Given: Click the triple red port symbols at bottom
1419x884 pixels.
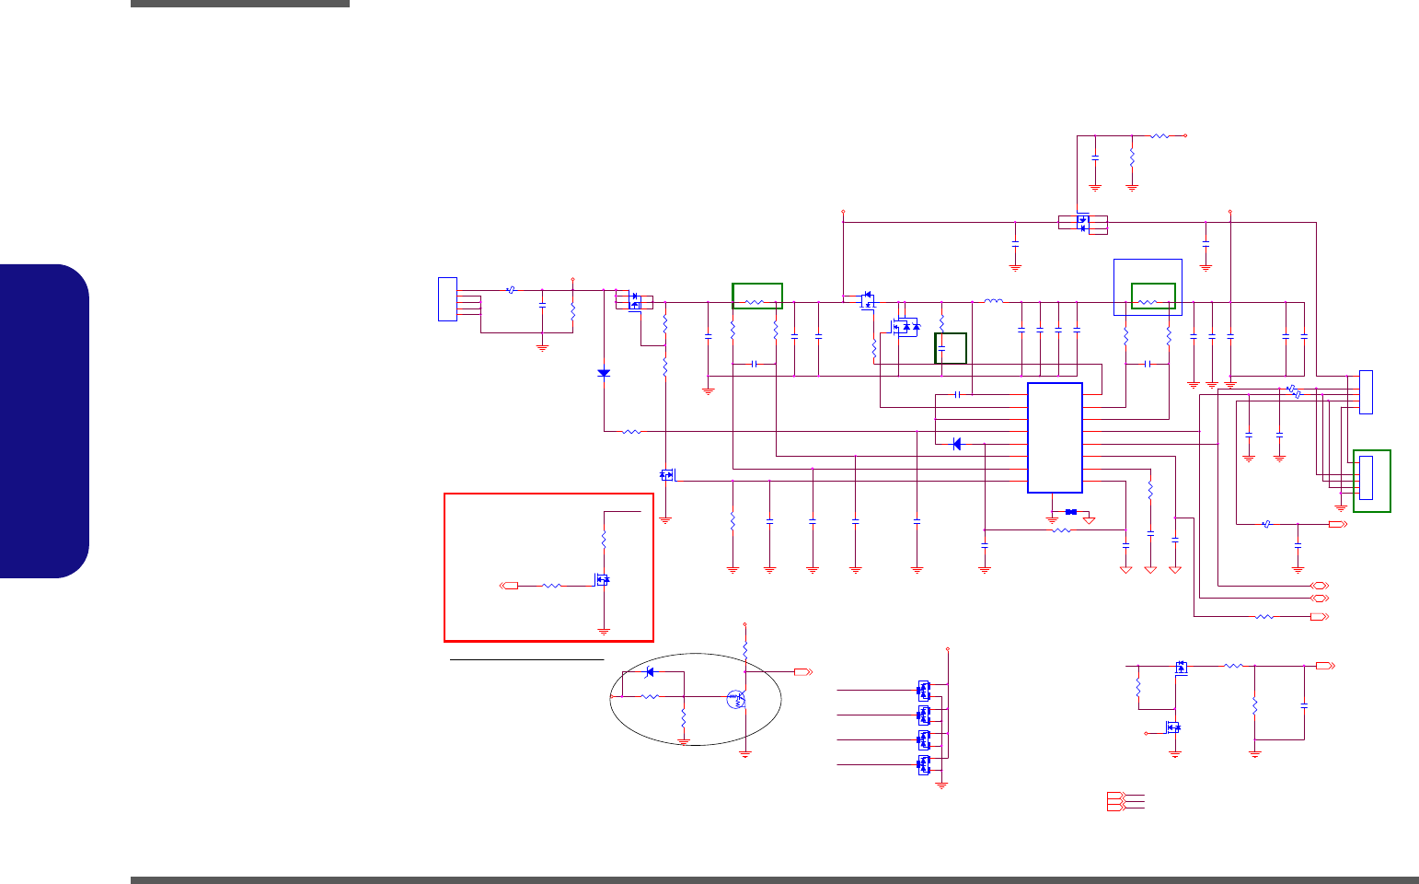Looking at the screenshot, I should 1115,801.
